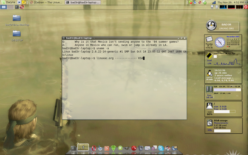This screenshot has height=155, width=248.
Task: Click the screenshot applet next to Daryna
Action: tap(19, 2)
